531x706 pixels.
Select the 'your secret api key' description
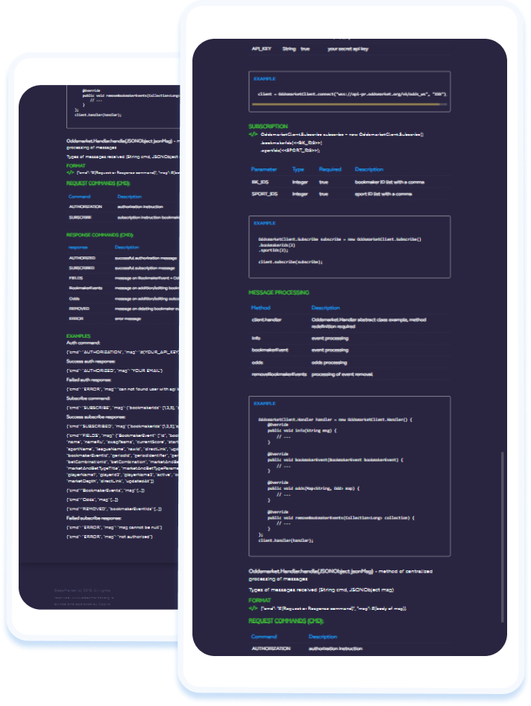(348, 48)
